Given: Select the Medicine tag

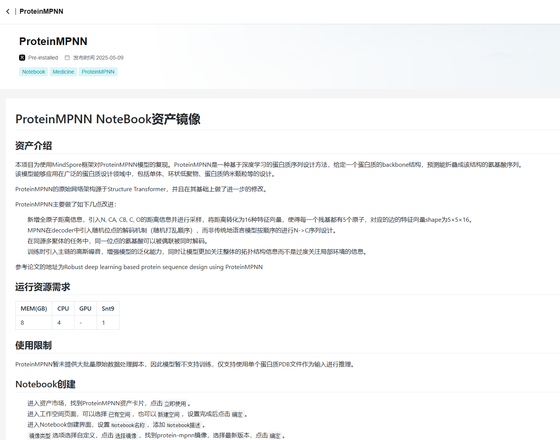Looking at the screenshot, I should pyautogui.click(x=63, y=72).
